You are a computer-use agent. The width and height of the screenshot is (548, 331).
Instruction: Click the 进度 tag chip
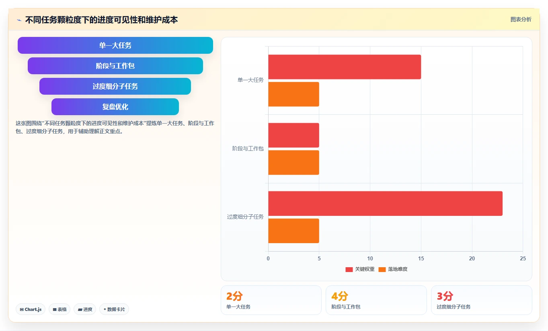click(85, 309)
